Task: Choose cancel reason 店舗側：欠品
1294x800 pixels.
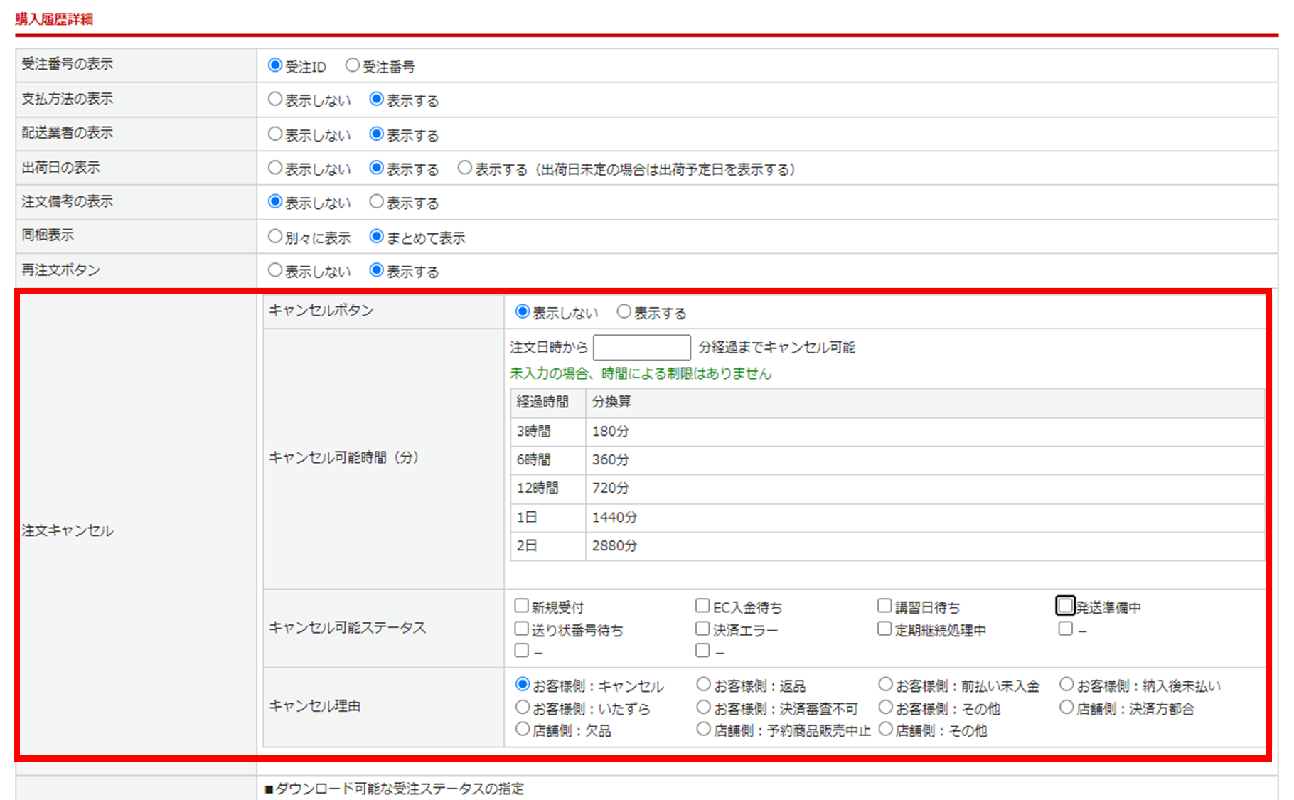Action: 523,729
